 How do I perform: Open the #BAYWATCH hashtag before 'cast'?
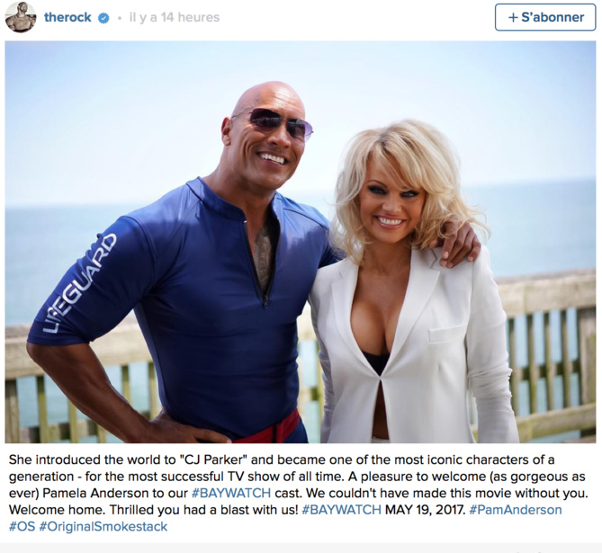(230, 493)
